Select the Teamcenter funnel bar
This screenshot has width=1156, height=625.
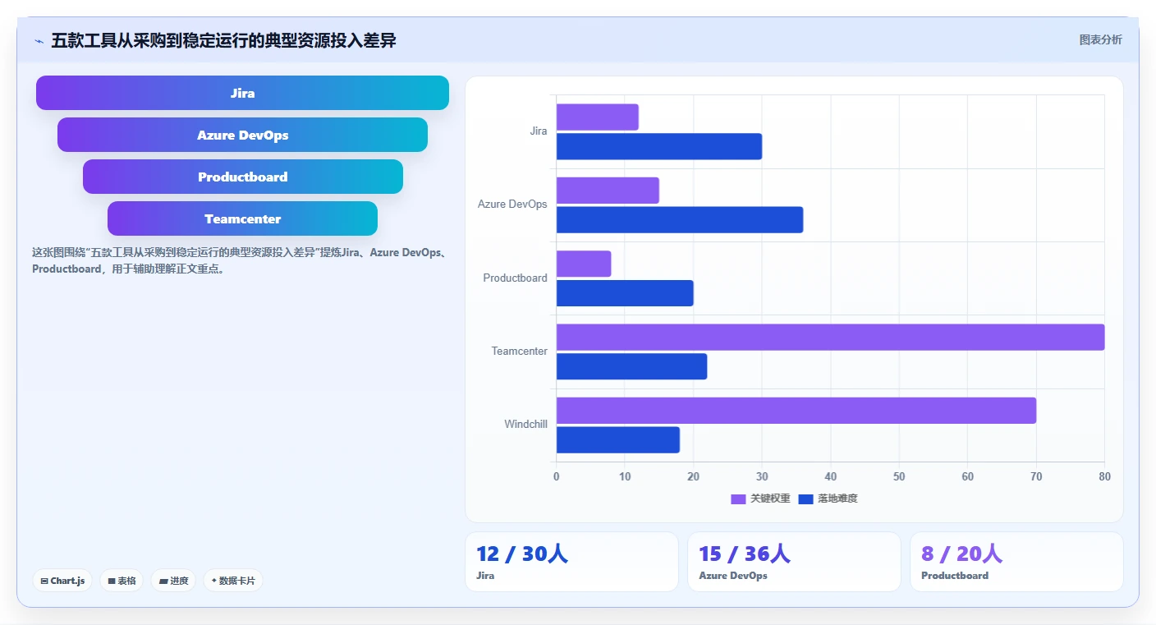(x=242, y=218)
